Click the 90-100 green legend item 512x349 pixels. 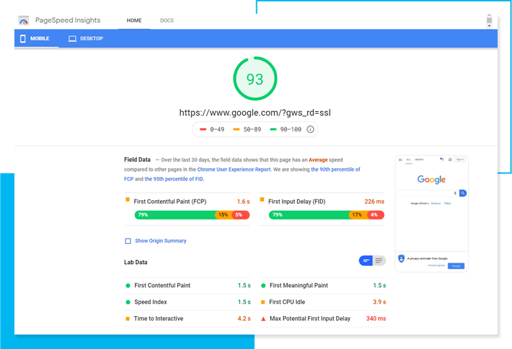[286, 130]
